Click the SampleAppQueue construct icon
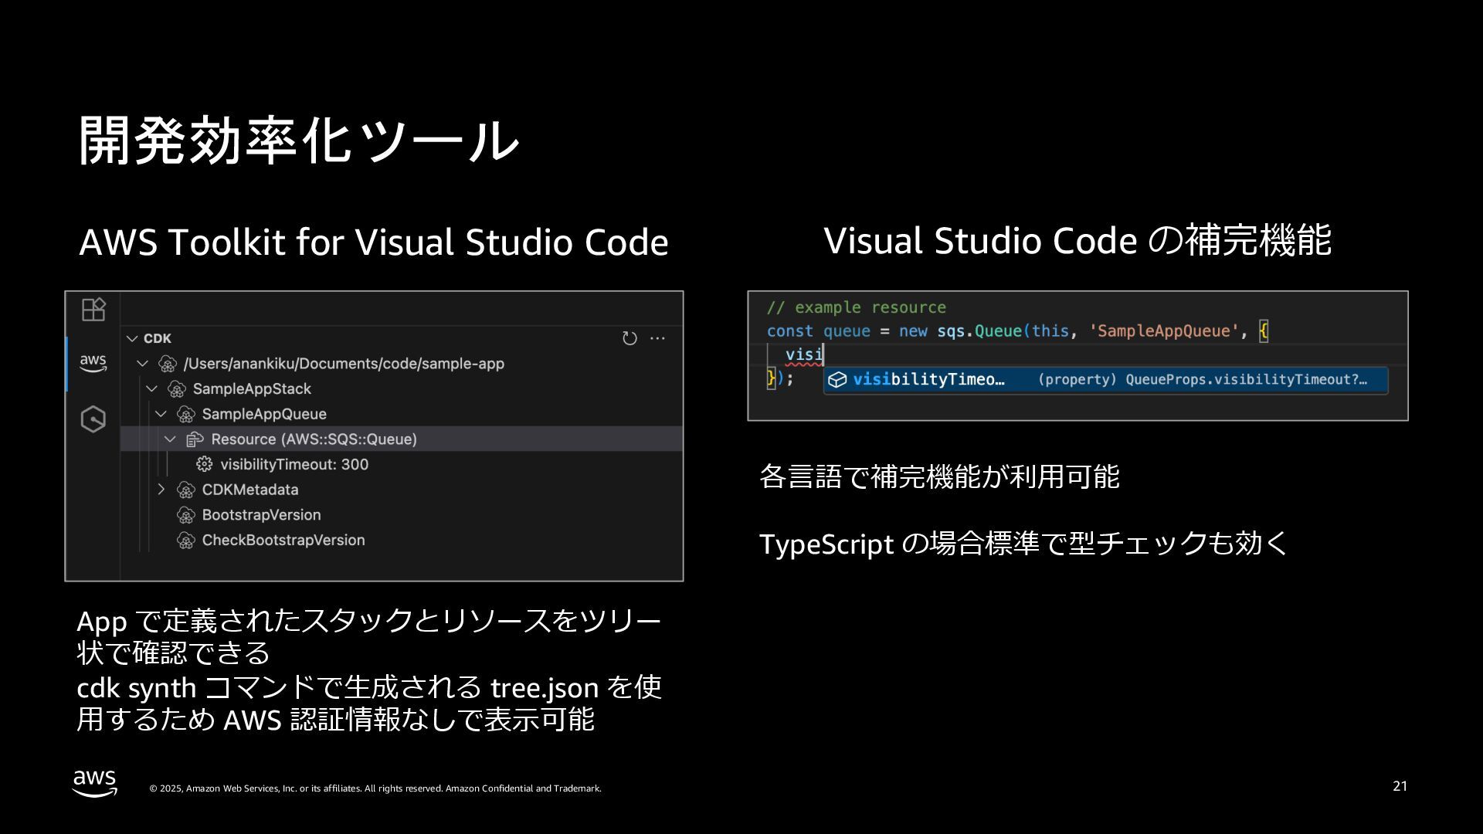The height and width of the screenshot is (834, 1483). pos(186,415)
